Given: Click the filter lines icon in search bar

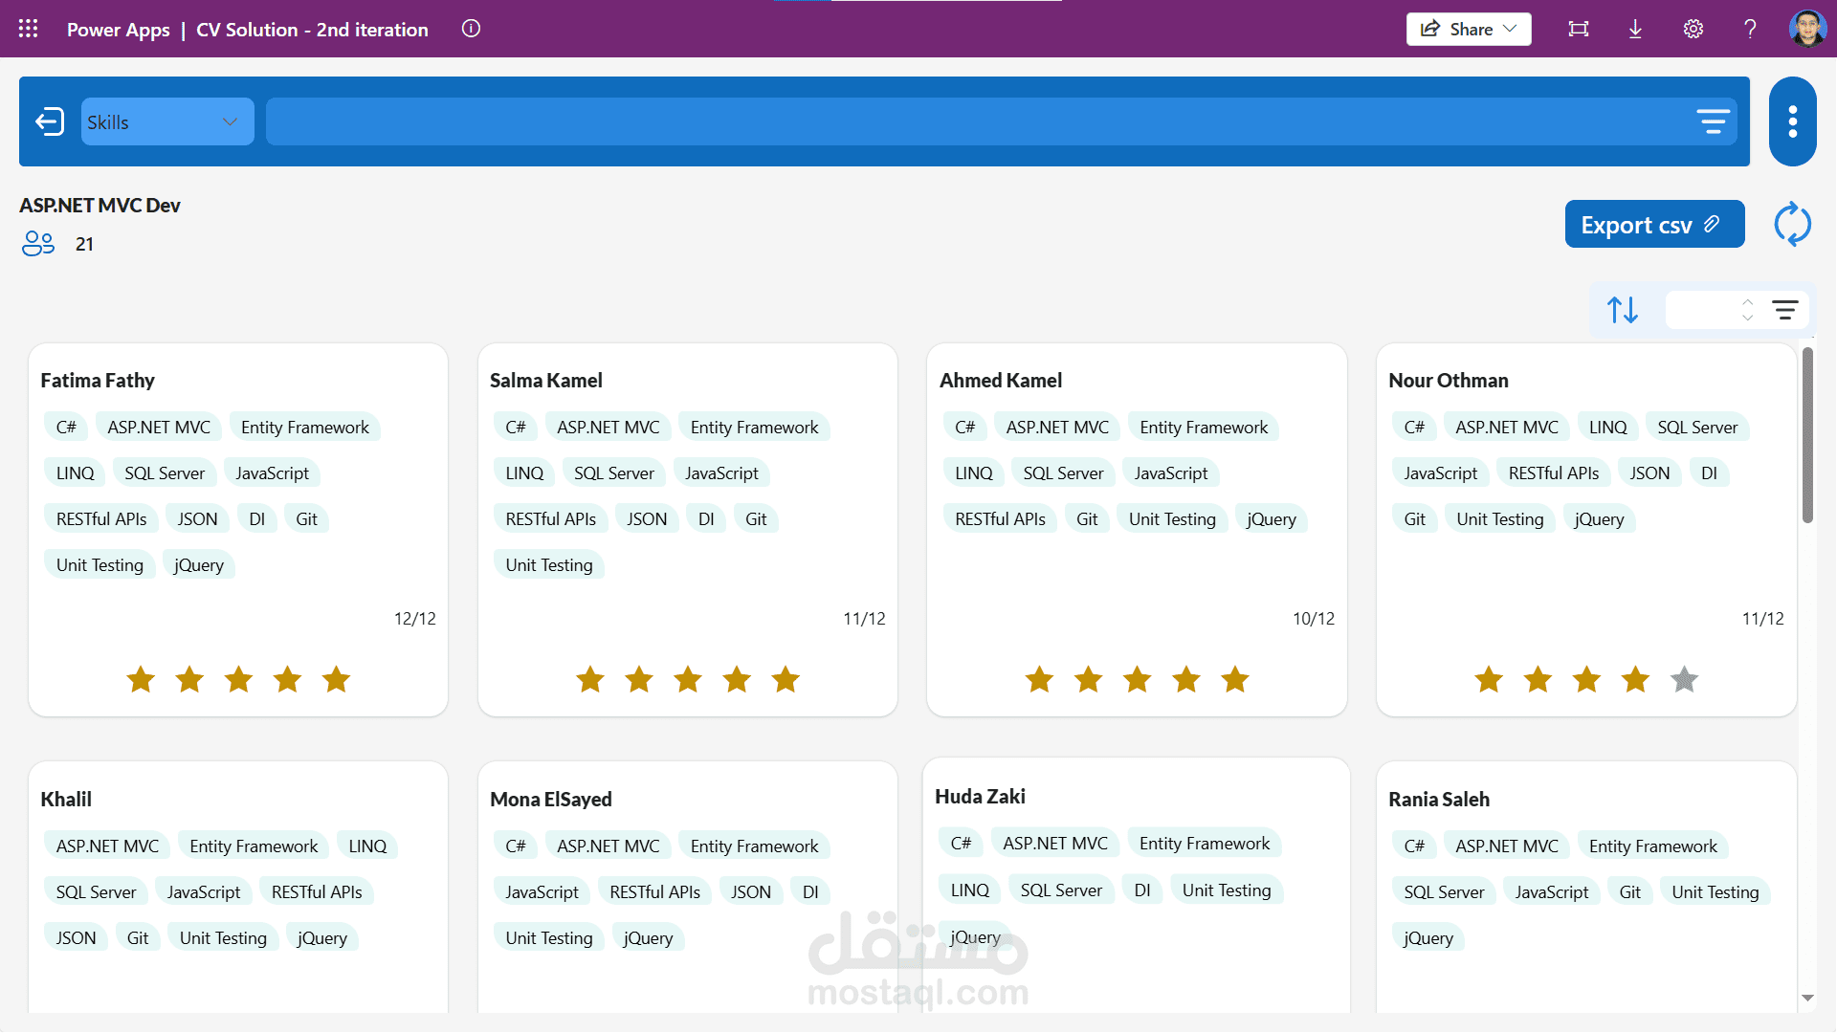Looking at the screenshot, I should pos(1713,121).
